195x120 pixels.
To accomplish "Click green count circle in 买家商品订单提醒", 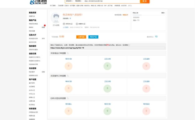I will [107, 66].
